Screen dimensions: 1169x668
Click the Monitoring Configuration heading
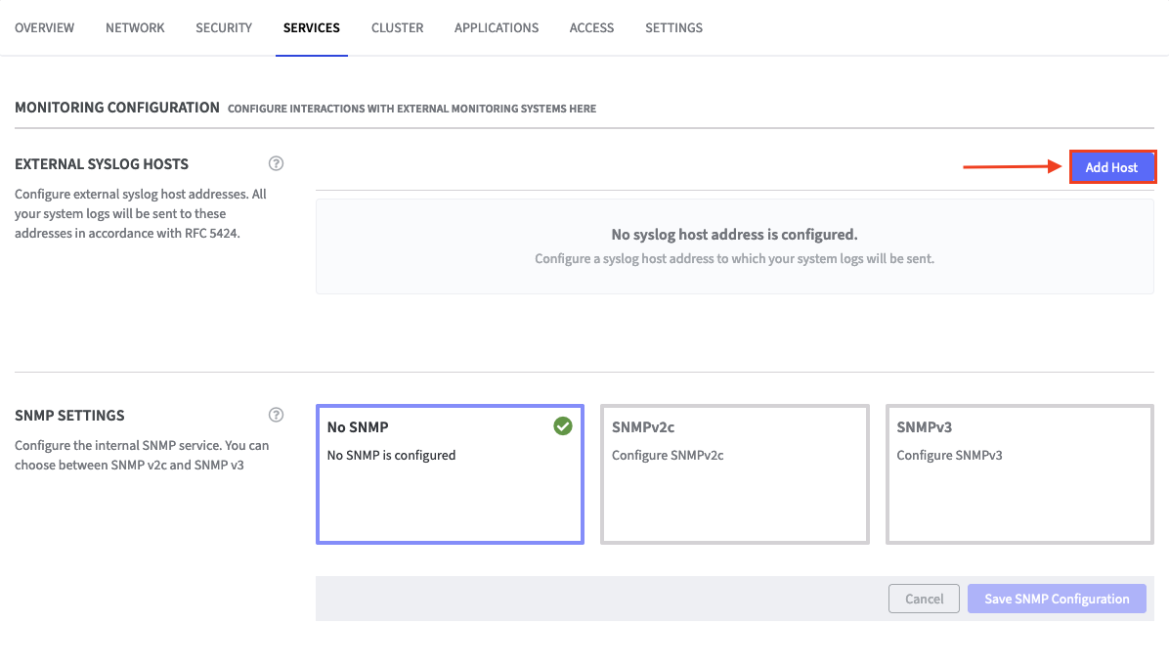tap(117, 108)
